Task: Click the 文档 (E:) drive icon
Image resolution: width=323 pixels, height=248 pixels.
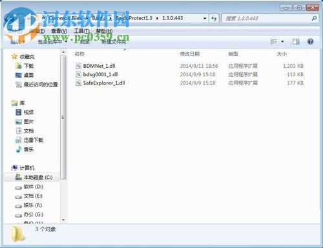Action: pyautogui.click(x=19, y=197)
